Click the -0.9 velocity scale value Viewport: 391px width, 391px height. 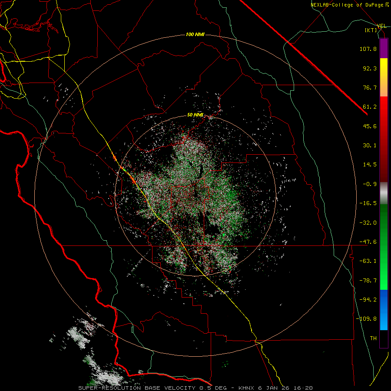370,184
